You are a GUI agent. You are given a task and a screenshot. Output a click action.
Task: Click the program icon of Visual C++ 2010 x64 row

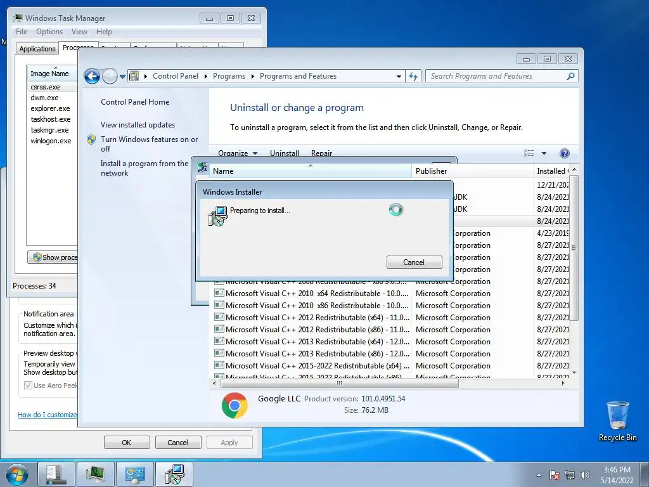[x=219, y=293]
